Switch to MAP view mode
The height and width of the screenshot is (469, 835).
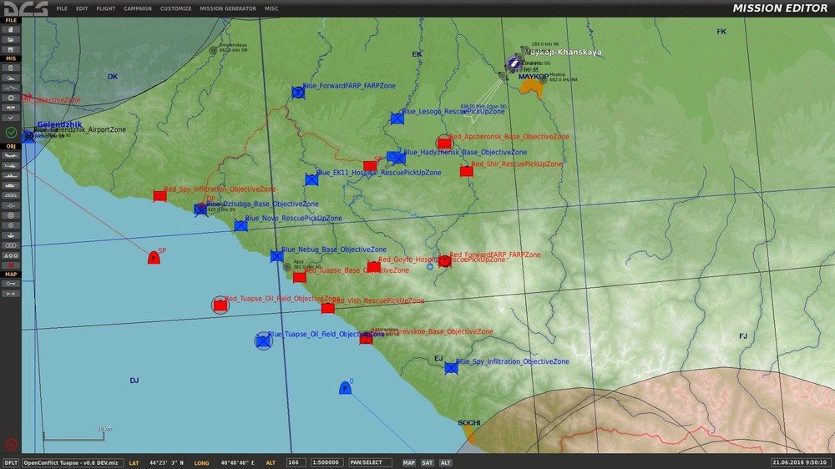click(x=409, y=462)
